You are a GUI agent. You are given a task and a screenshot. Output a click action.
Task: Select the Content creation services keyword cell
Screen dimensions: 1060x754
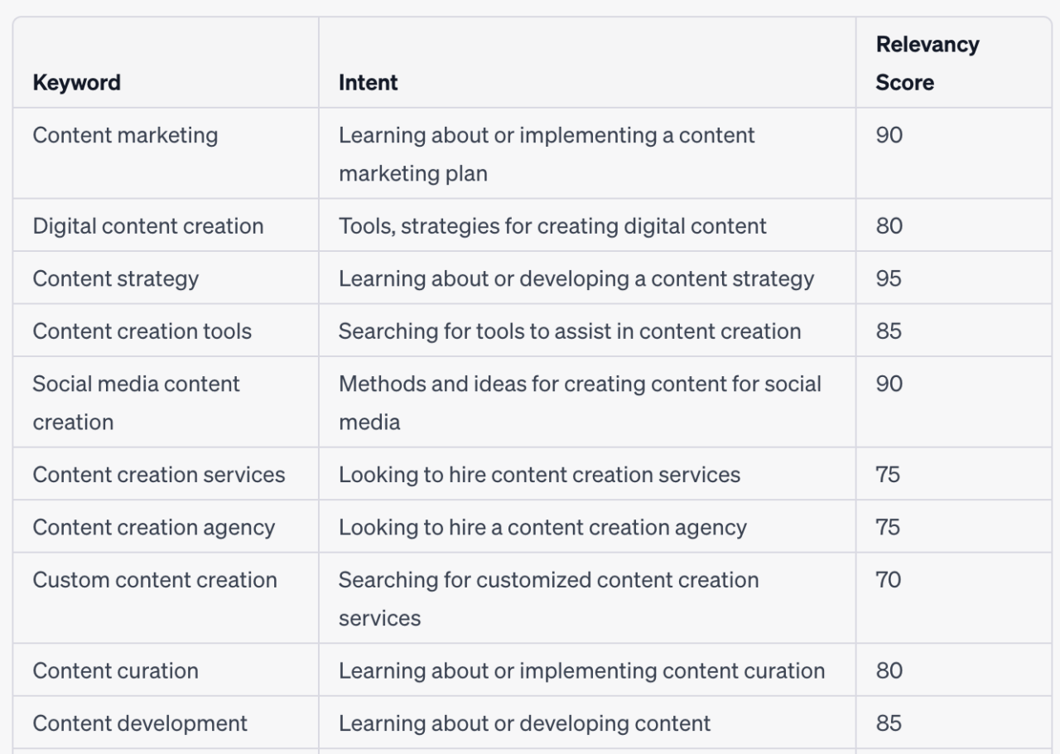tap(159, 475)
